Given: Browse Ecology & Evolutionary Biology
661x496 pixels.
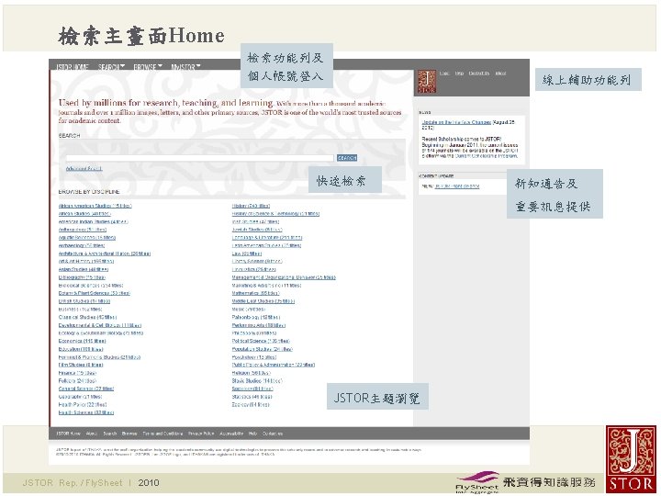Looking at the screenshot, I should click(101, 333).
